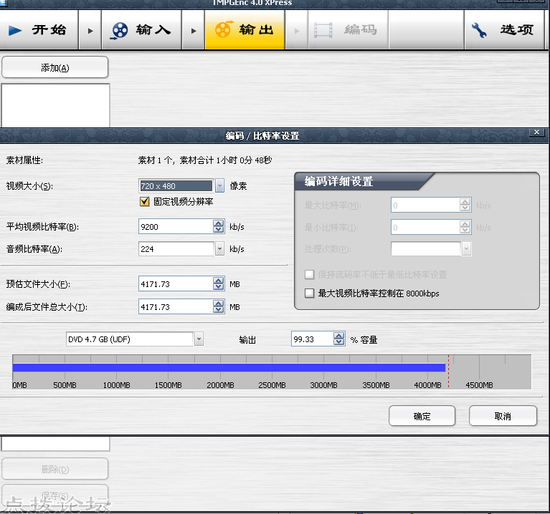Click the blue capacity usage bar
550x514 pixels.
coord(229,368)
